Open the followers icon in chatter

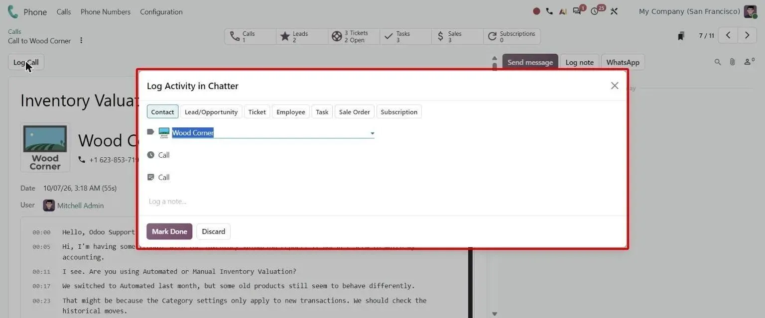pyautogui.click(x=749, y=62)
